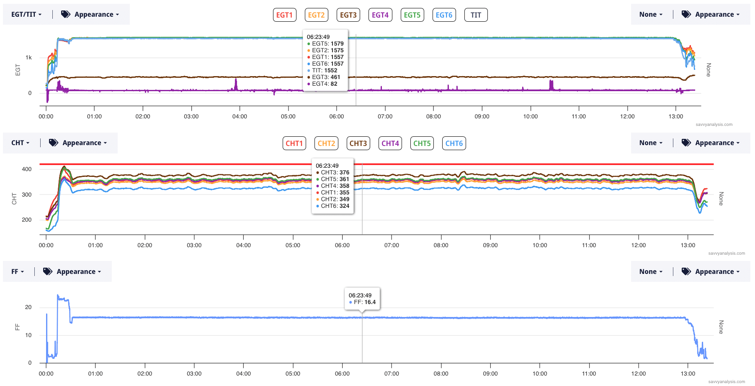Click the tag icon in FF right-side Appearance

pyautogui.click(x=686, y=271)
